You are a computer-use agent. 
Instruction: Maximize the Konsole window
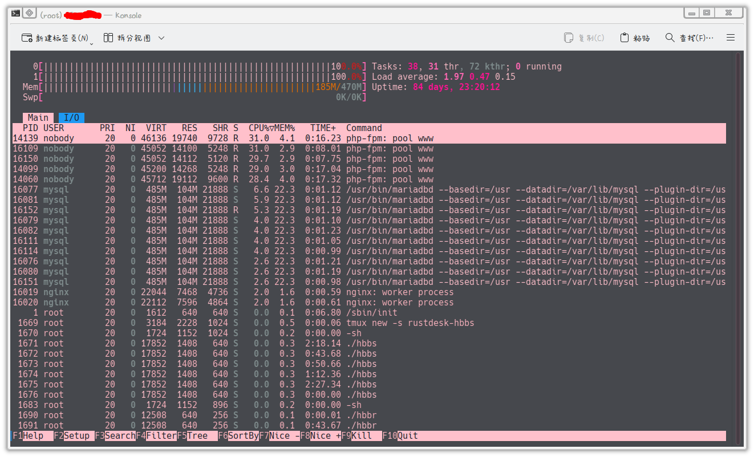pos(707,13)
